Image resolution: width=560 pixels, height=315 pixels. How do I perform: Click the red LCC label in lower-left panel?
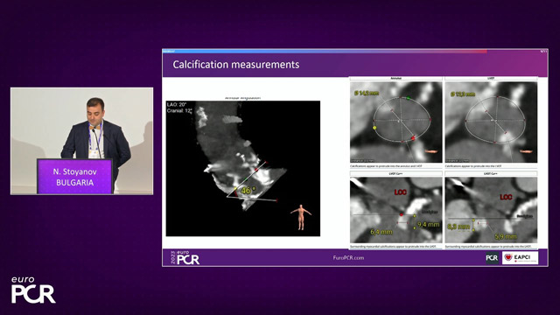pos(401,192)
